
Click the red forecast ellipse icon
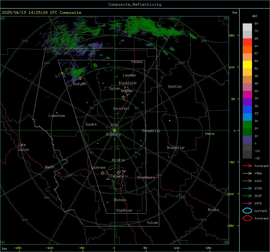(x=247, y=218)
